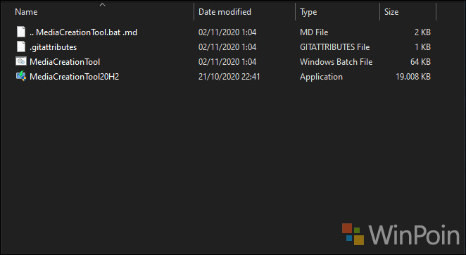This screenshot has height=255, width=466.
Task: Click the 'GITATTRIBUTES File' type cell
Action: tap(334, 47)
